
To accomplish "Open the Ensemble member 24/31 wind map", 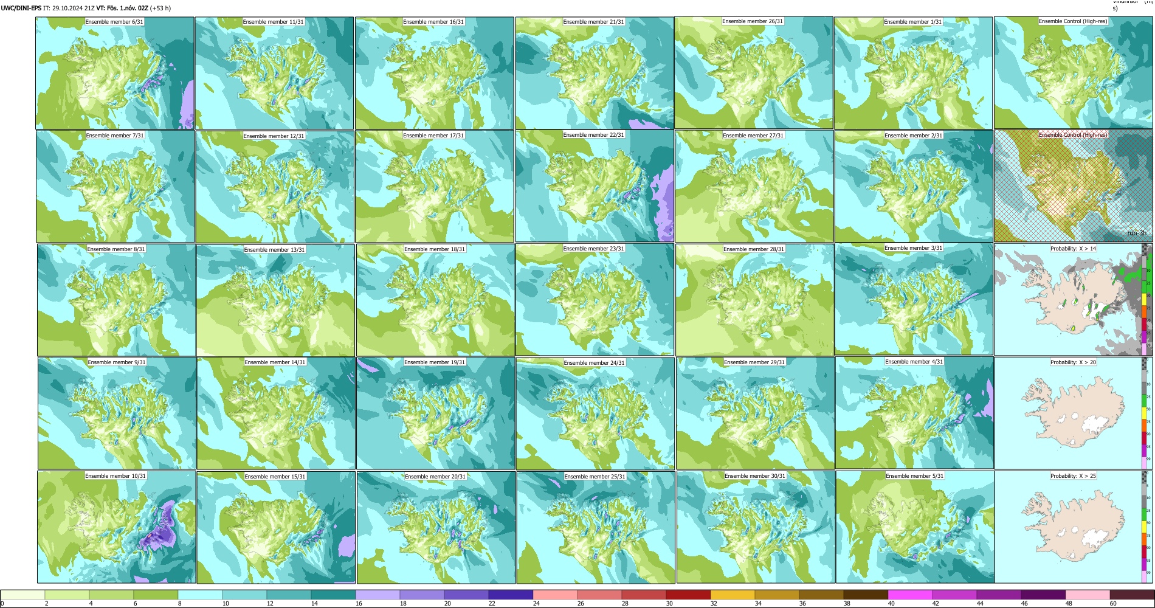I will coord(595,413).
